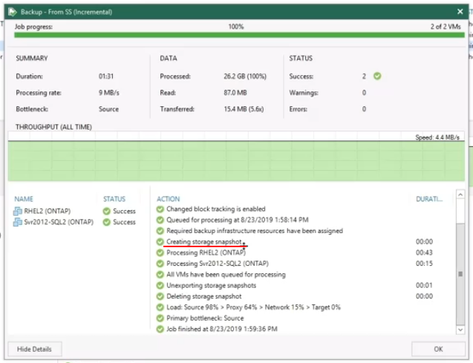Select 'Load: Source 98% > Proxy 64%' entry

pyautogui.click(x=253, y=307)
